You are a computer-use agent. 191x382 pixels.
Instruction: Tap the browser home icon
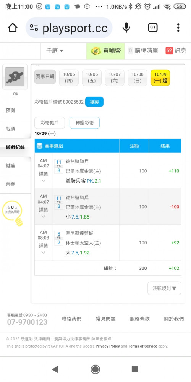(x=13, y=28)
